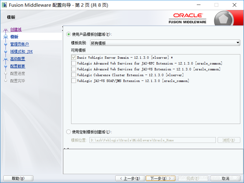
Task: Click the 配置进度 step text
Action: point(17,73)
